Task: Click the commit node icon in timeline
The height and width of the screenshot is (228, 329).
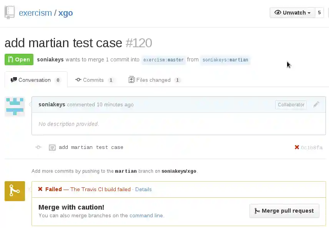Action: pyautogui.click(x=38, y=147)
